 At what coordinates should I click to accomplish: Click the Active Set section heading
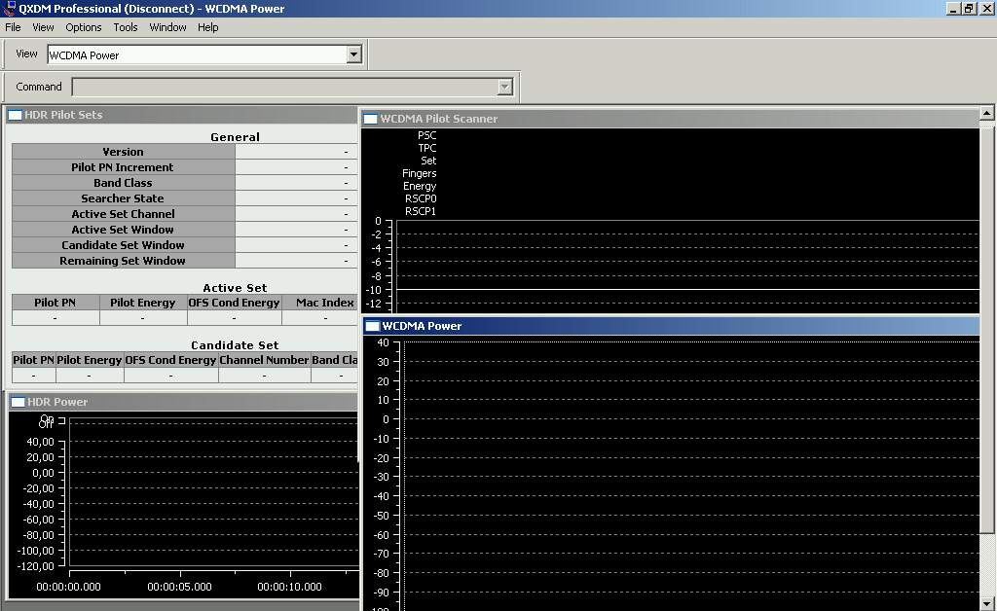236,288
